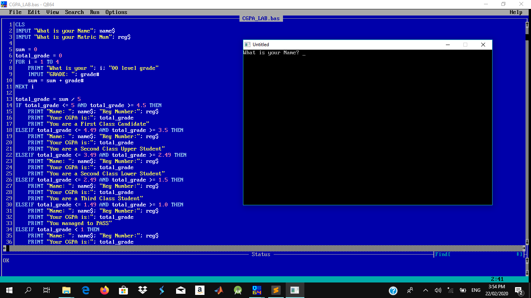Open Firefox from the taskbar
531x298 pixels.
(105, 290)
